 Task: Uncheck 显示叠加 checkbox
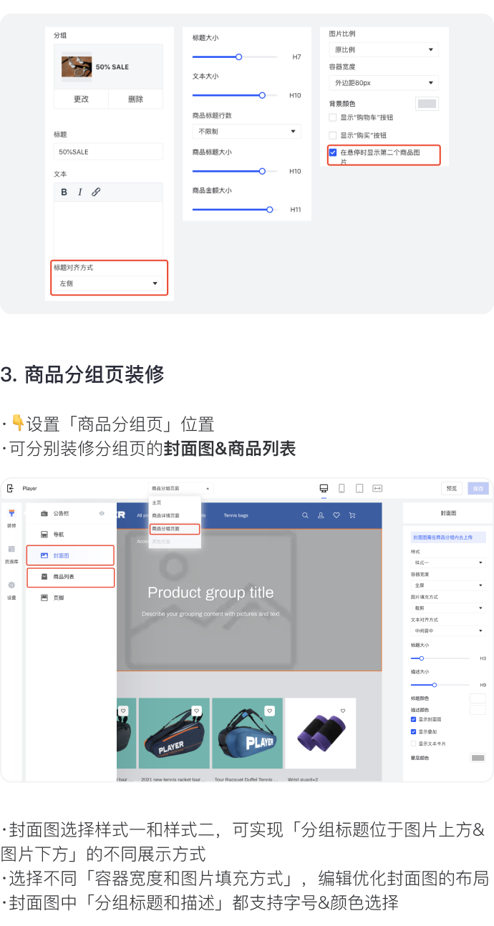coord(413,731)
